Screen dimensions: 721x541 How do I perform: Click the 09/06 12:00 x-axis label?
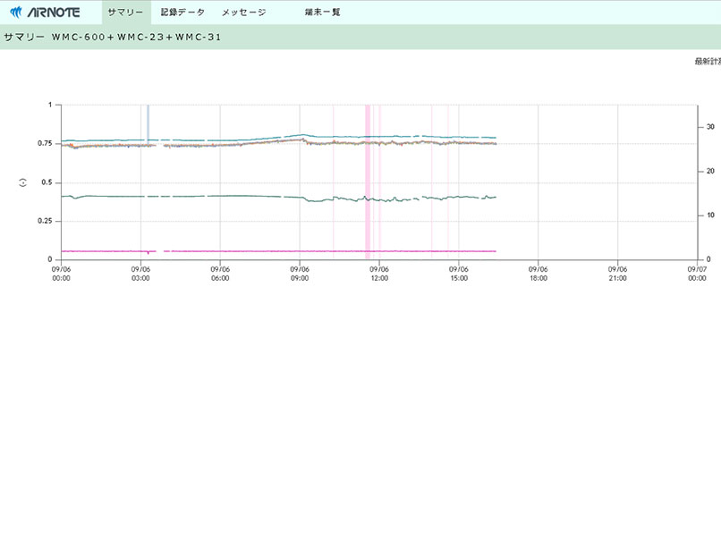click(379, 273)
